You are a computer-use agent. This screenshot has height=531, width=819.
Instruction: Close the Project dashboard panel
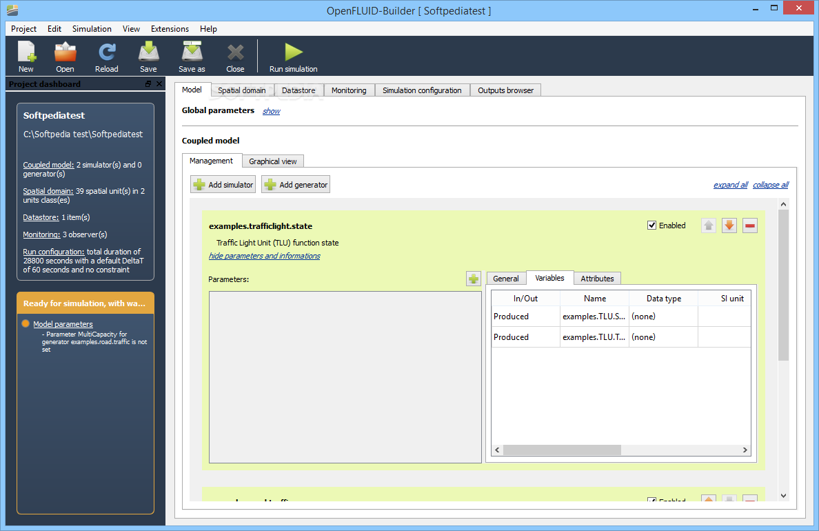(159, 83)
